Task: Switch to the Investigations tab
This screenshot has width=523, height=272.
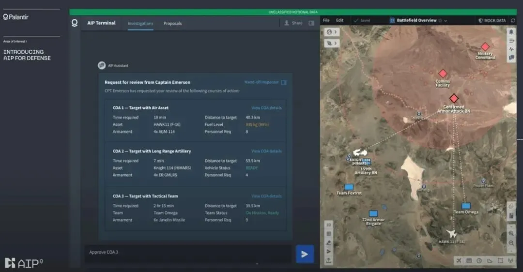Action: tap(140, 24)
